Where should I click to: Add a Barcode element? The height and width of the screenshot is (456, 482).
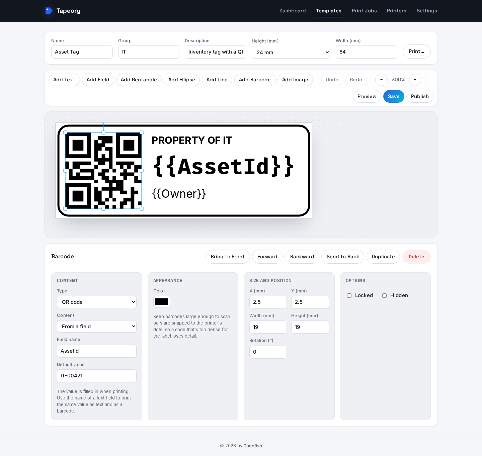(255, 80)
